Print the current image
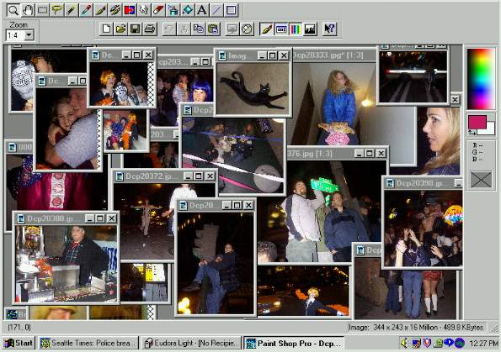 pos(150,29)
